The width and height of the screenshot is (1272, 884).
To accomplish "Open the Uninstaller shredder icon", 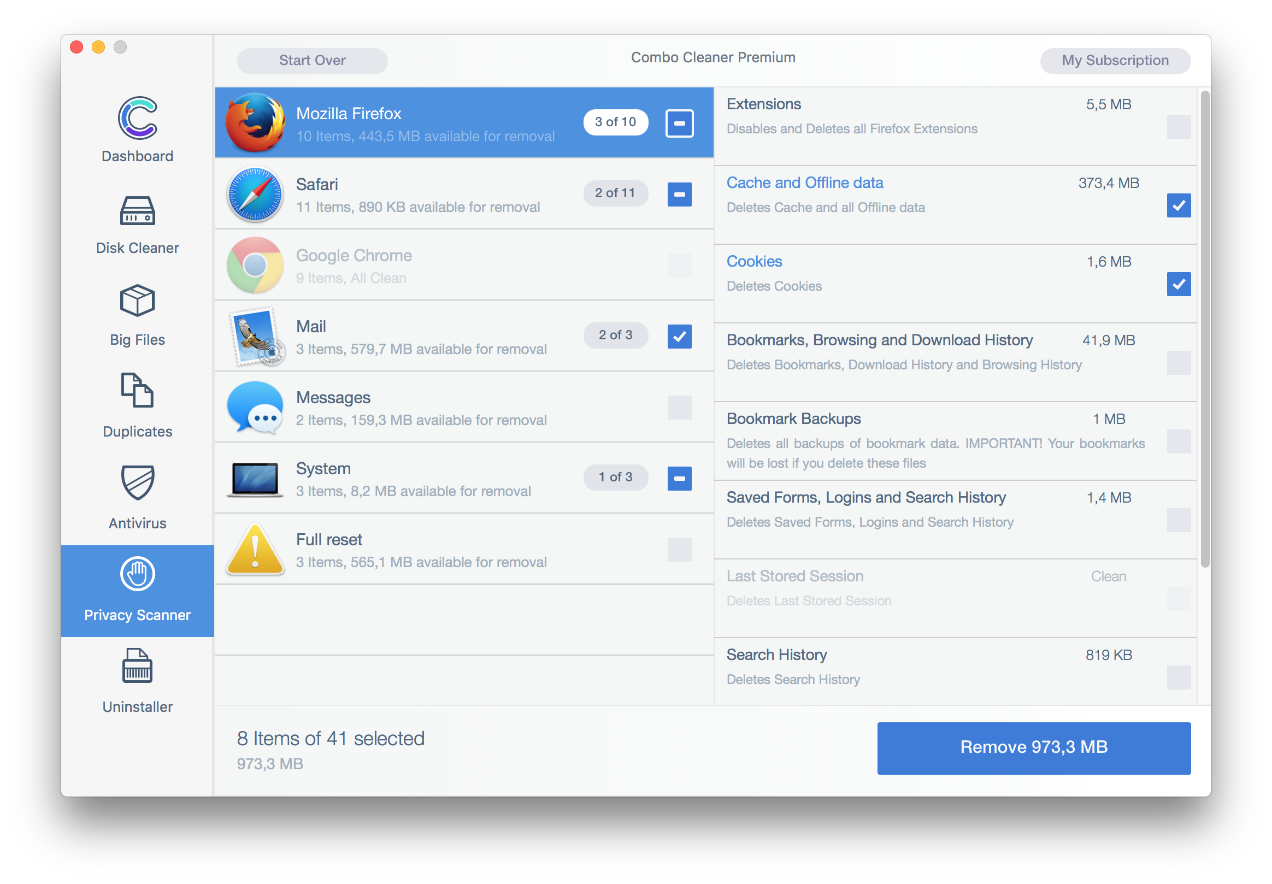I will pyautogui.click(x=137, y=665).
